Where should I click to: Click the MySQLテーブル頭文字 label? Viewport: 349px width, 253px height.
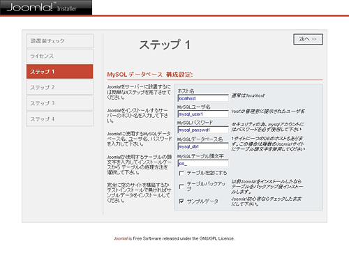(200, 156)
